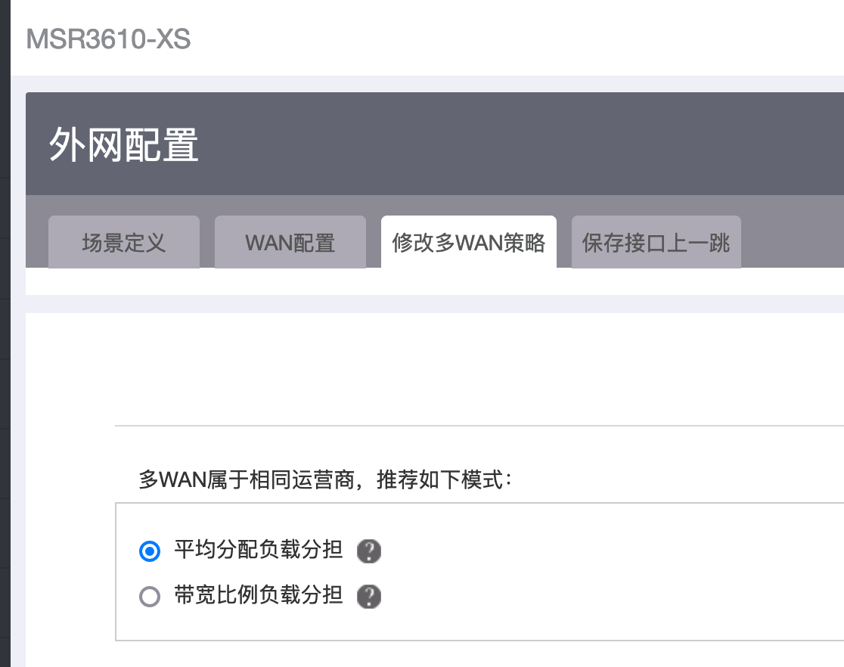Open help for 带宽比例负载分担
The image size is (844, 667).
click(x=368, y=597)
